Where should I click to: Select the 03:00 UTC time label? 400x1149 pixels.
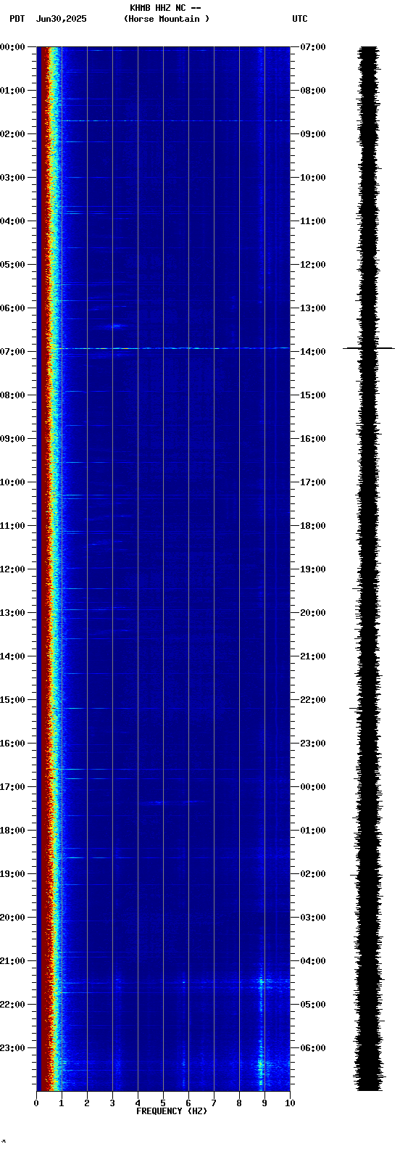pos(313,918)
